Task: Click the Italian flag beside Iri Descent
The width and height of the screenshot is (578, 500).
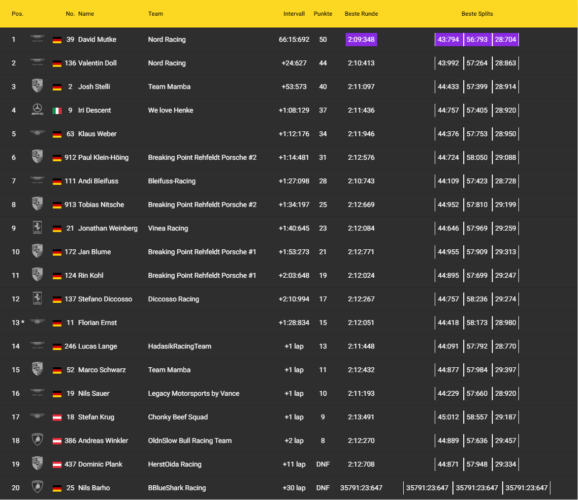Action: tap(57, 111)
